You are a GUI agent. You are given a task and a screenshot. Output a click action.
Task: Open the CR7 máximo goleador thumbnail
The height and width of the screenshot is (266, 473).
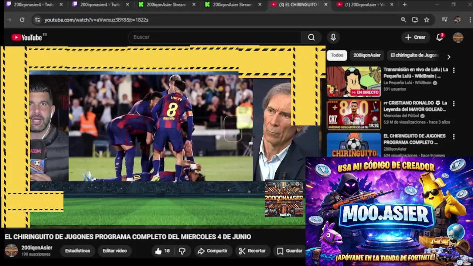tap(354, 115)
